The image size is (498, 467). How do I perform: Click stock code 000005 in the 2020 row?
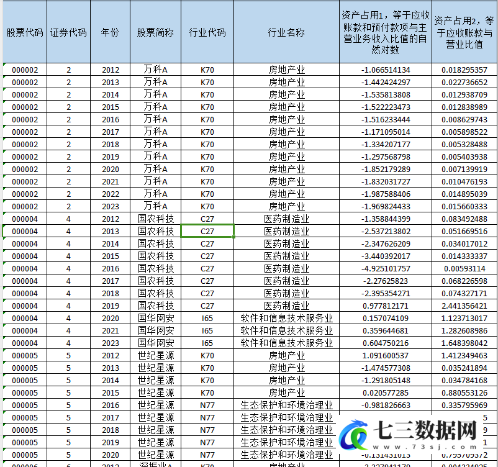(x=25, y=455)
